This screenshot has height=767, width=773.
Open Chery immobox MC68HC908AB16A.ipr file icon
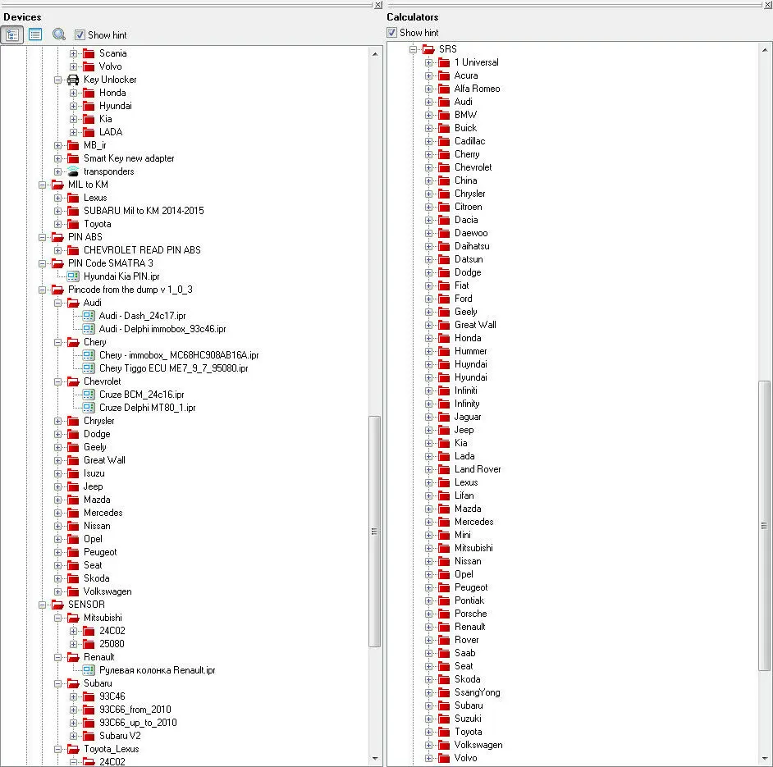[89, 355]
